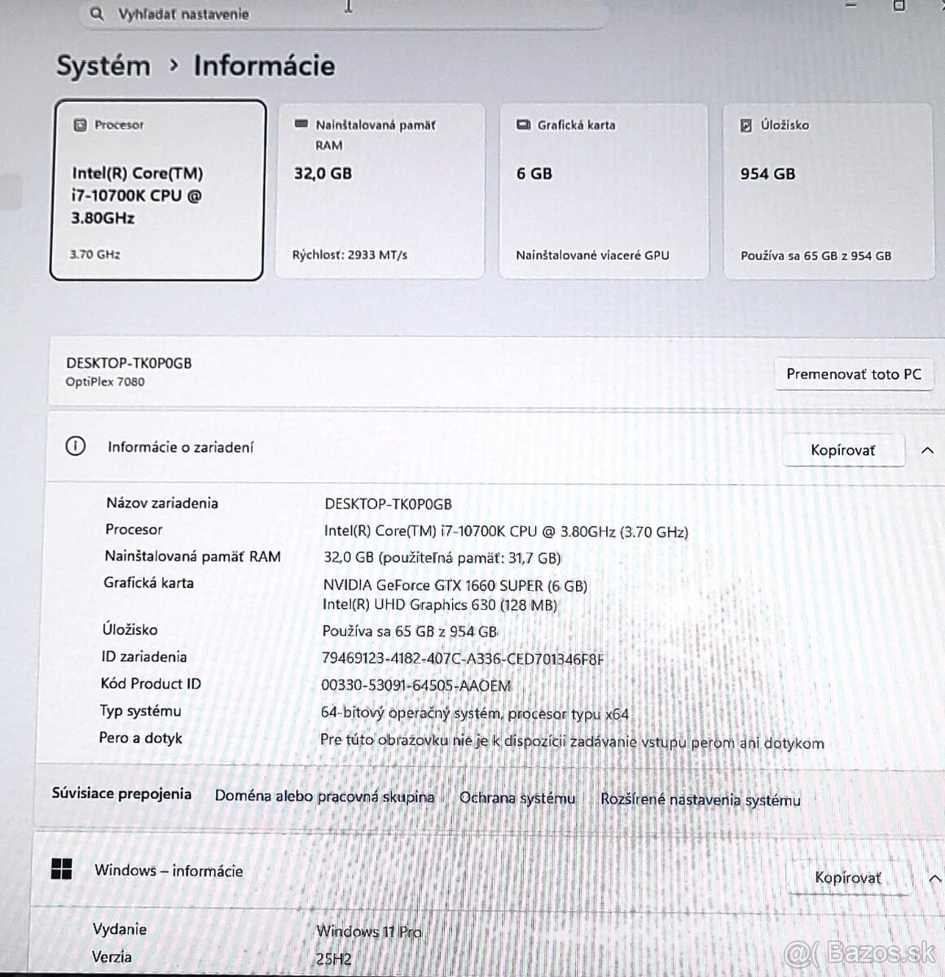Screen dimensions: 945x977
Task: Open Rozšírené nastavenia systému link
Action: (x=701, y=800)
